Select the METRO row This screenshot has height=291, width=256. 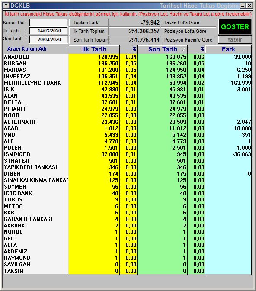128,206
